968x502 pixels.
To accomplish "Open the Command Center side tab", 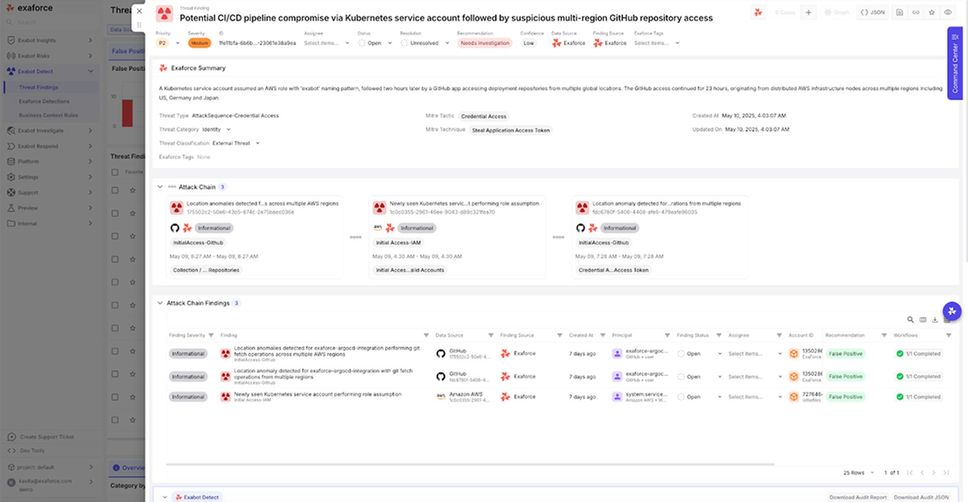I will pos(955,63).
